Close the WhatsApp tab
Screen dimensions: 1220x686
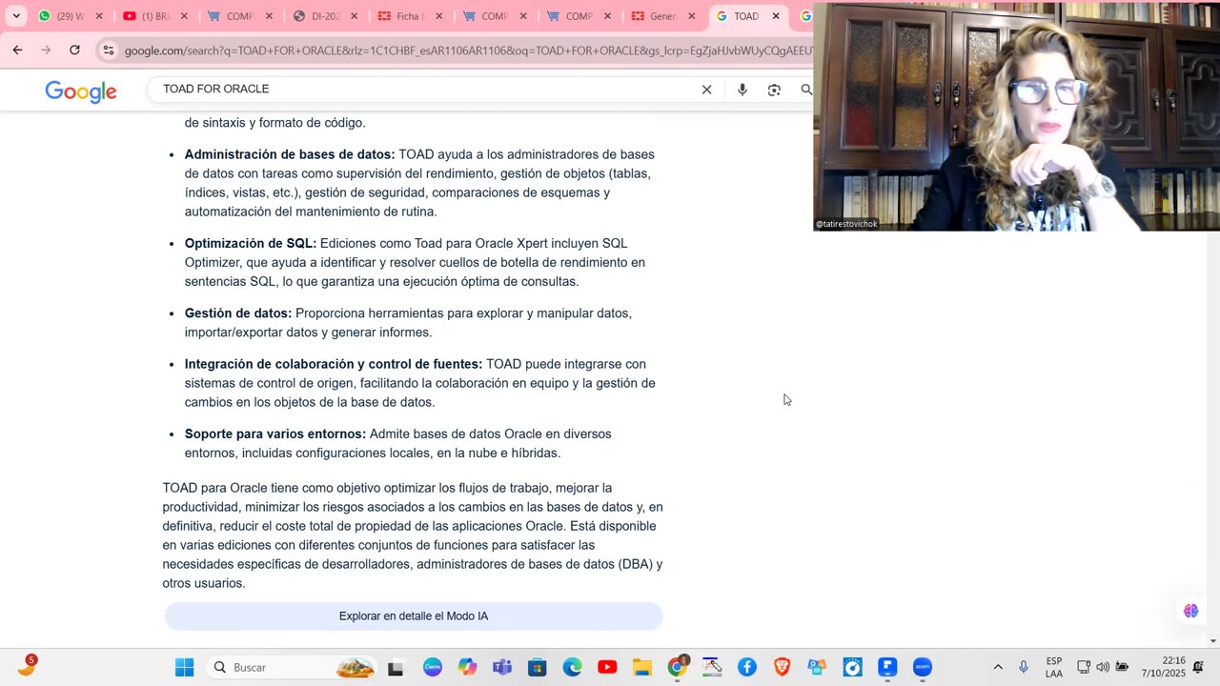pos(98,16)
